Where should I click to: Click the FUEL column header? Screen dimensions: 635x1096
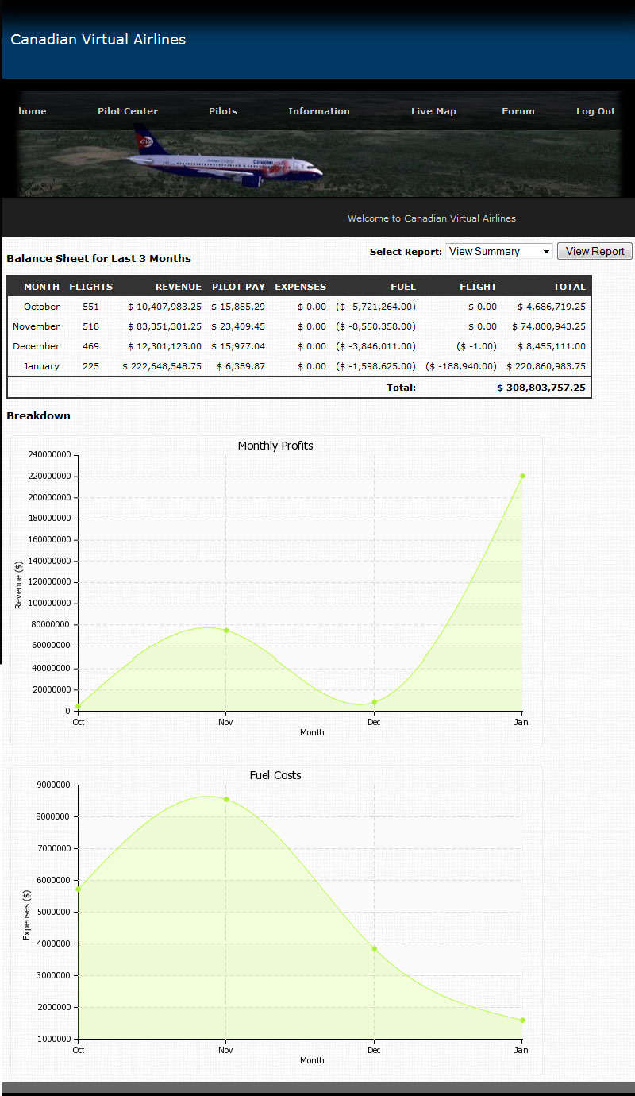click(403, 287)
